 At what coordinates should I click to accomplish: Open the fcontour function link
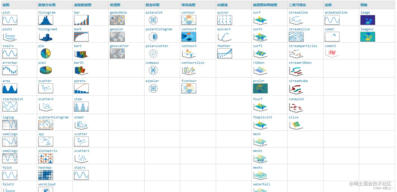[189, 81]
